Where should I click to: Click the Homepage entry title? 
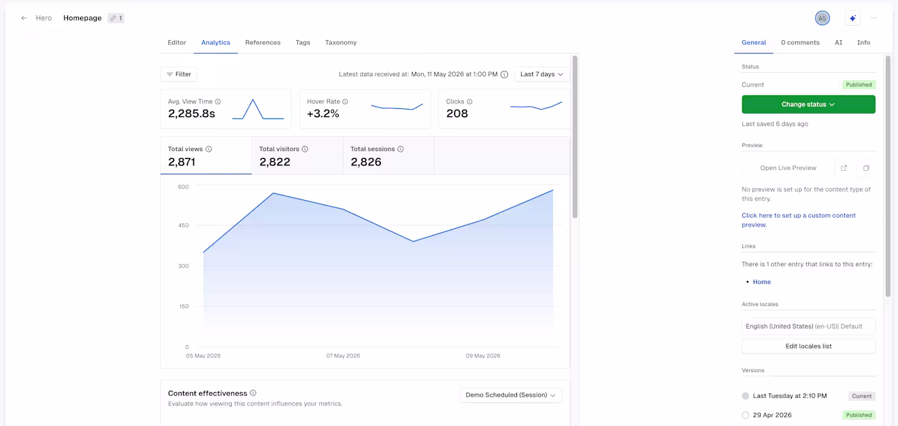[x=82, y=18]
